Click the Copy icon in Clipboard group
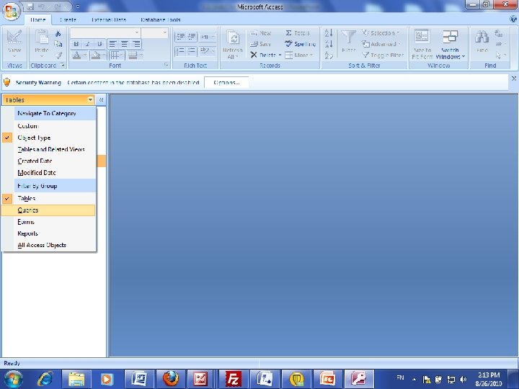Image resolution: width=519 pixels, height=389 pixels. point(58,44)
